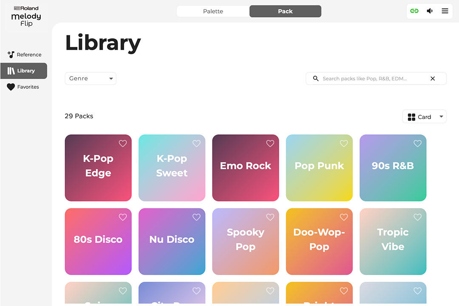Open the Nu Disco pack card
This screenshot has height=306, width=459.
pyautogui.click(x=172, y=241)
